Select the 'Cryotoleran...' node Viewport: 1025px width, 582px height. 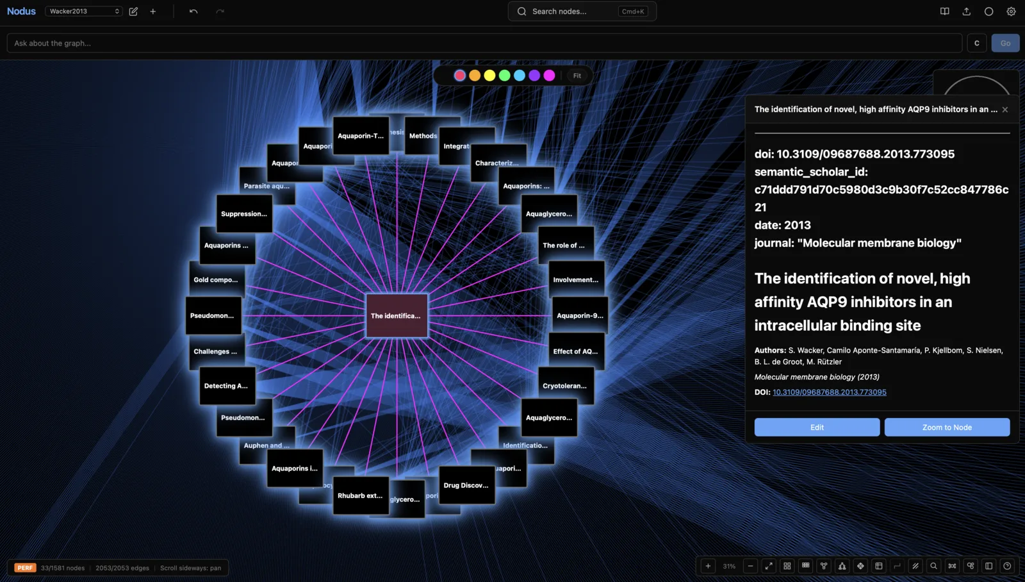click(566, 386)
